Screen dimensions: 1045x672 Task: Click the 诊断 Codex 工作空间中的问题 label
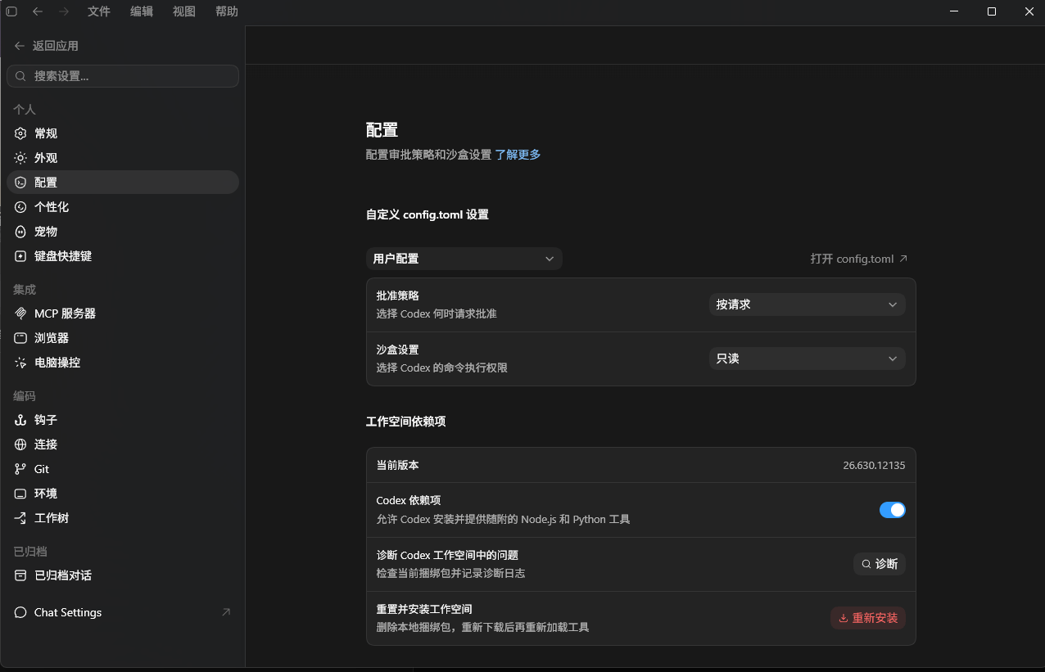[x=447, y=555]
